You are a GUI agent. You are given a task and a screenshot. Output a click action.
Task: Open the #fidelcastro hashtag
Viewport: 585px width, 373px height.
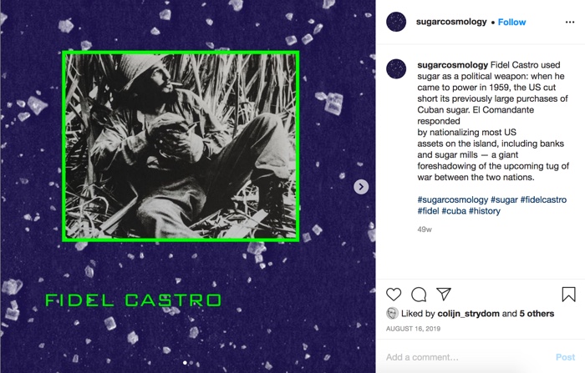tap(543, 199)
